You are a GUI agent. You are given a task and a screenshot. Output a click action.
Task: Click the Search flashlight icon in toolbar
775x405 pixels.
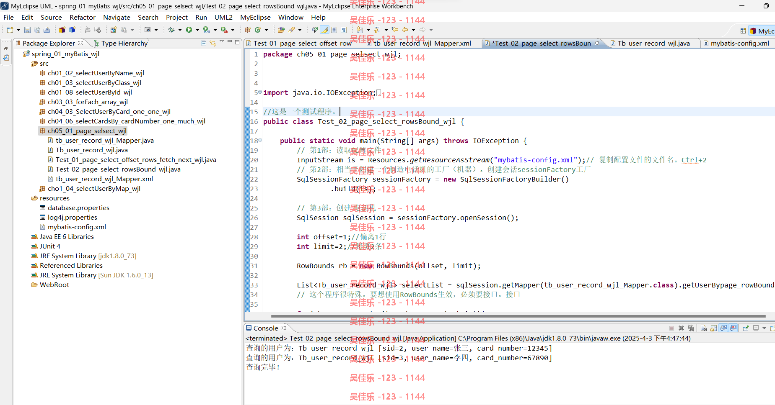[x=292, y=30]
